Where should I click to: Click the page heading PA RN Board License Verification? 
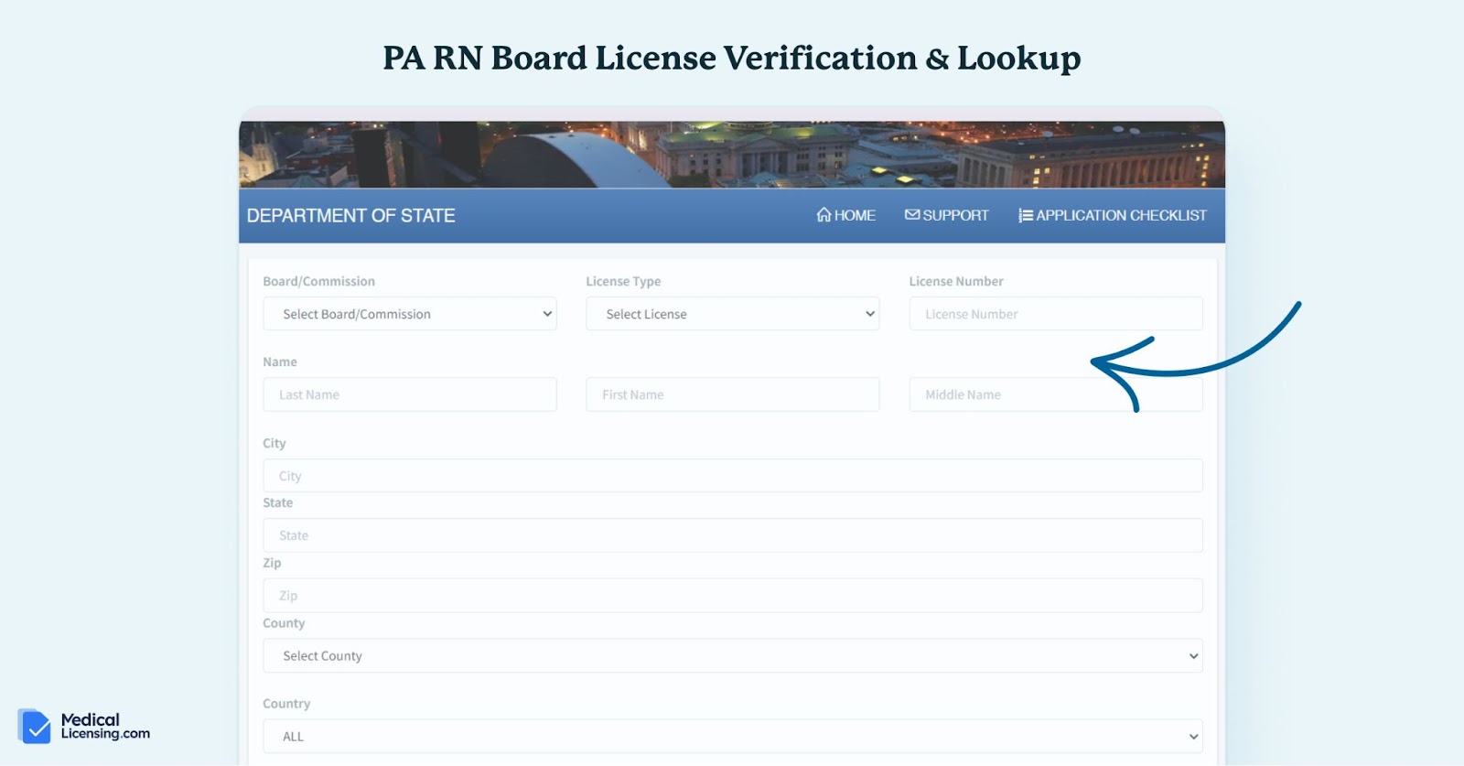[x=732, y=58]
